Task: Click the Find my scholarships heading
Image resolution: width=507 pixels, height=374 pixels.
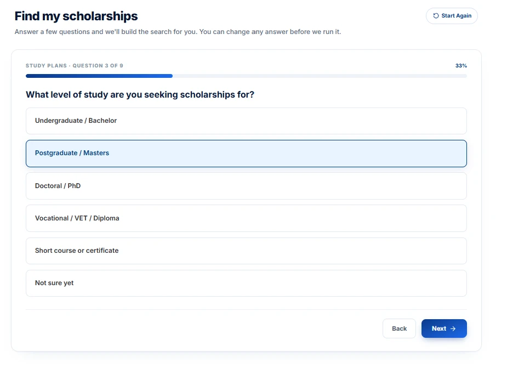Action: (76, 16)
